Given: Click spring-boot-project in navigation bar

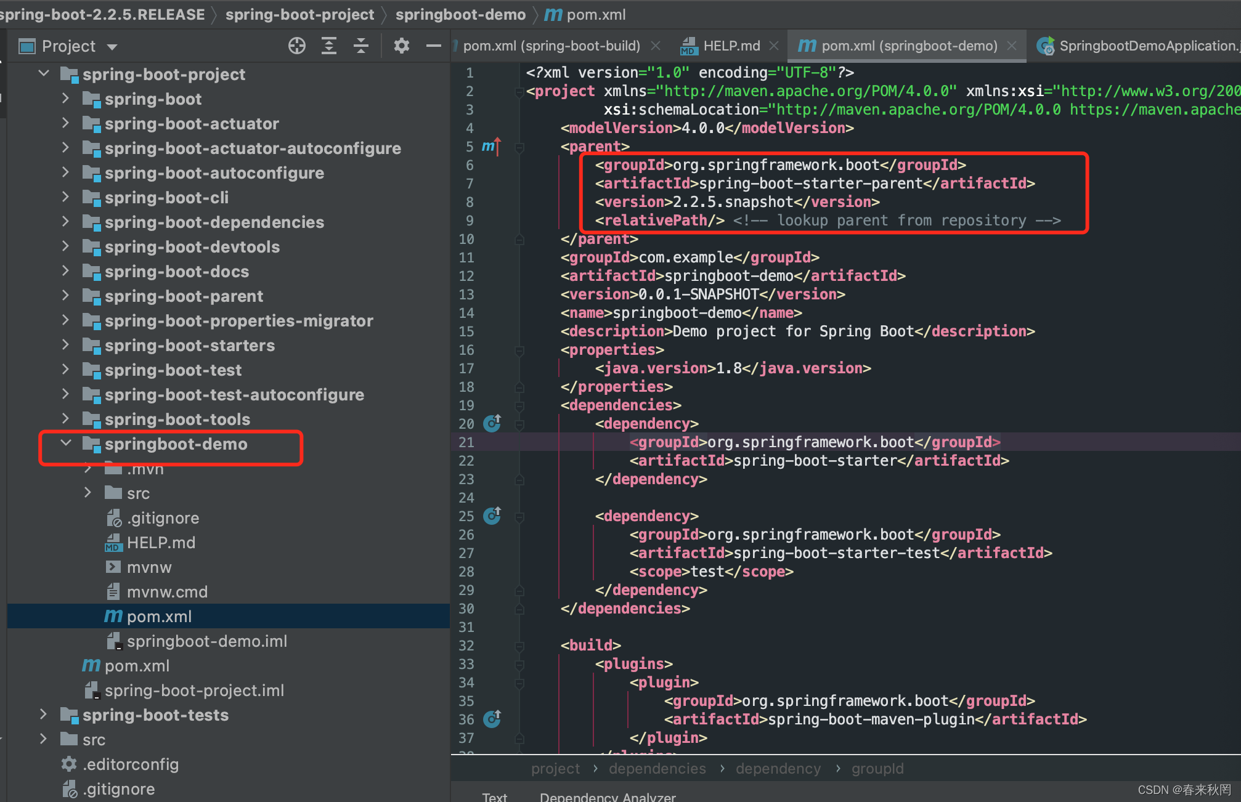Looking at the screenshot, I should 299,15.
